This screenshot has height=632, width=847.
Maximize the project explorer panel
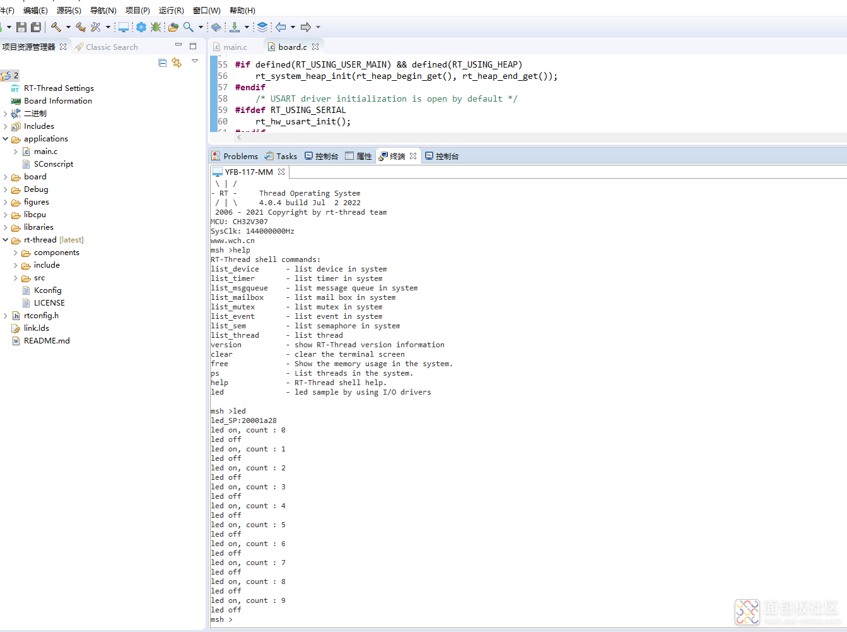point(193,46)
